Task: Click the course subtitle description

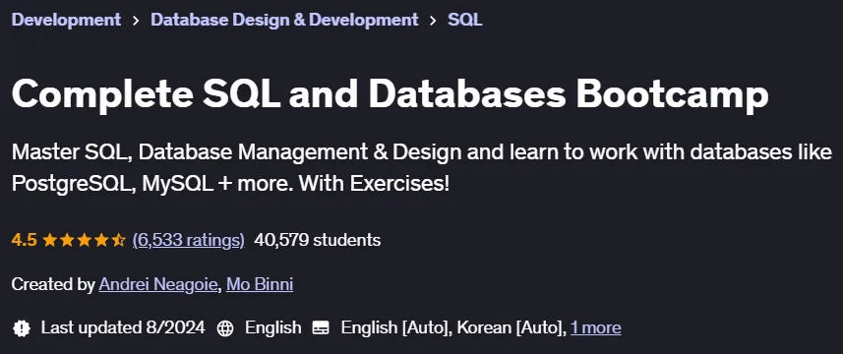Action: 421,168
